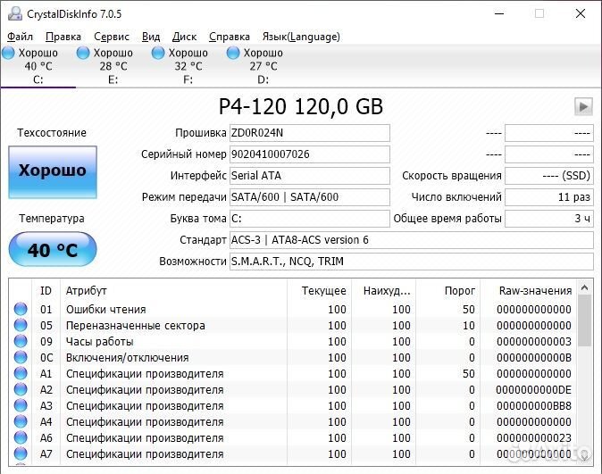The image size is (602, 474).
Task: Click the 40 °C temperature button
Action: (x=53, y=249)
